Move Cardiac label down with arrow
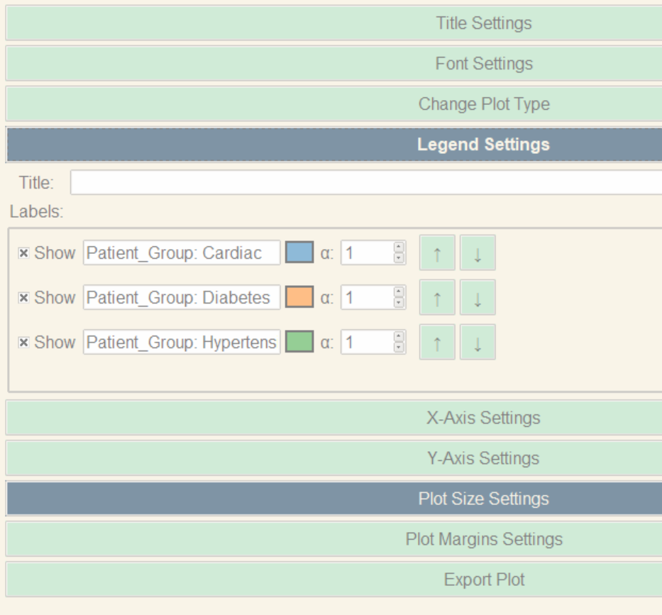This screenshot has height=615, width=662. tap(478, 253)
